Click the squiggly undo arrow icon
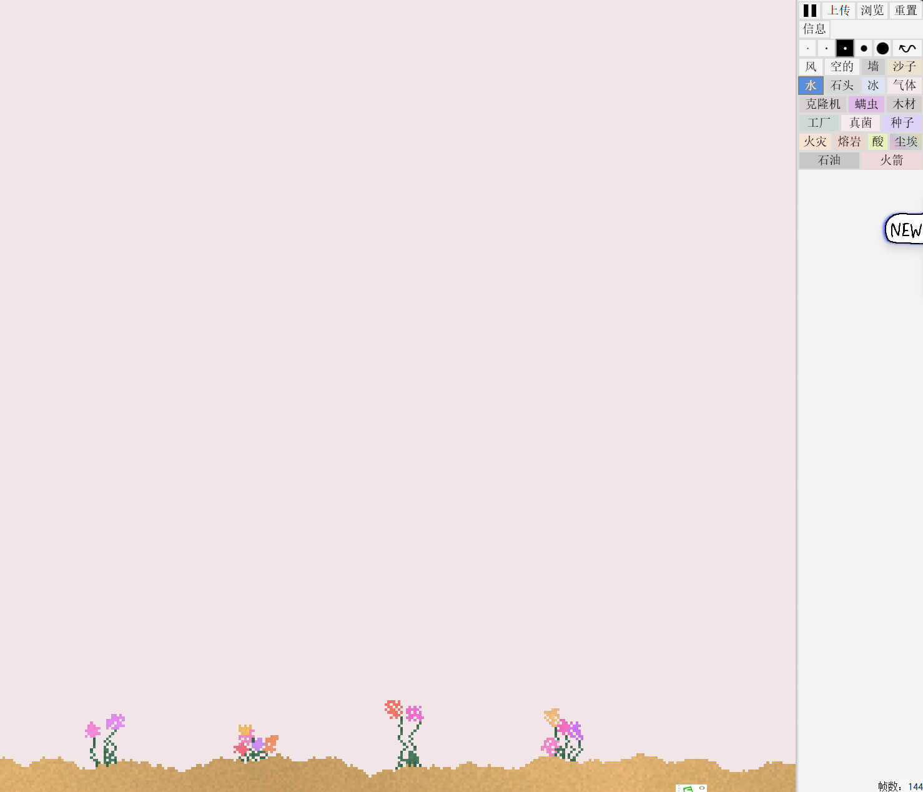Screen dimensions: 923x792 (907, 48)
